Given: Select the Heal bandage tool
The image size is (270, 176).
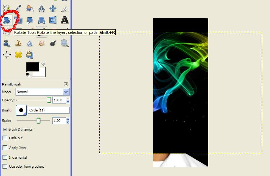Looking at the screenshot, I should [18, 55].
